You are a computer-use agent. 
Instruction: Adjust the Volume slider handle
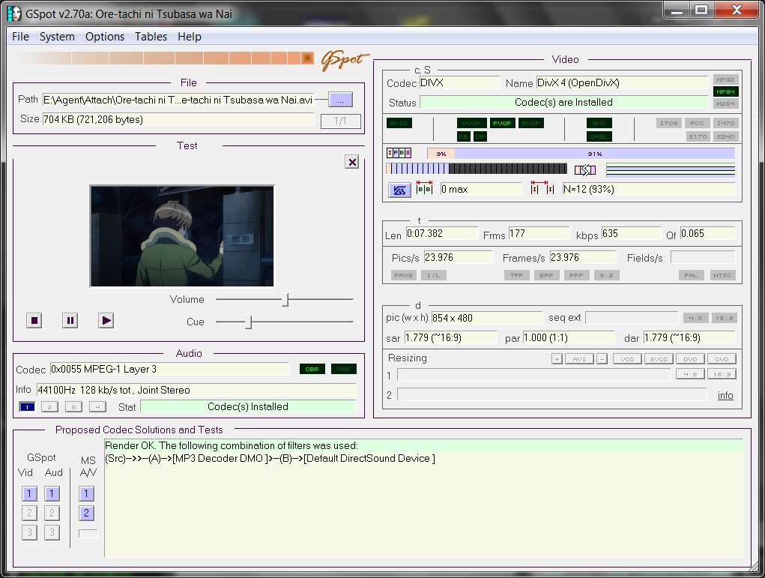click(286, 300)
